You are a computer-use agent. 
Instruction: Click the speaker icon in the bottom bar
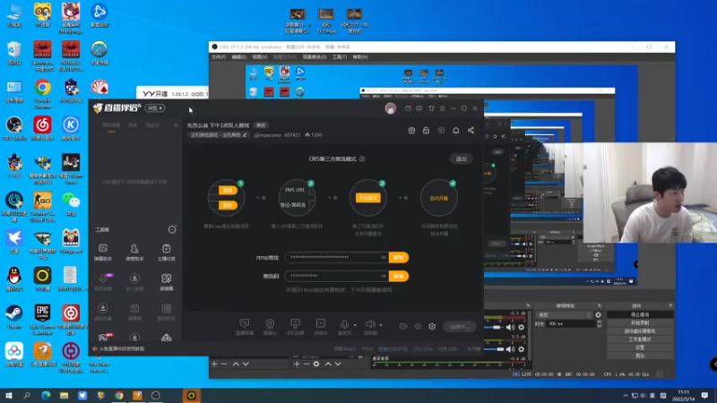370,324
